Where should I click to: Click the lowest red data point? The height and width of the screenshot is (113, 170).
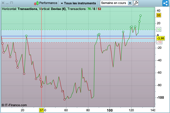click(65, 99)
